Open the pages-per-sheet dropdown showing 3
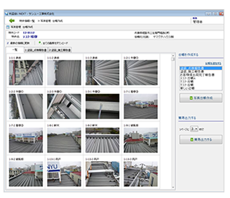230x198 pixels. (194, 129)
